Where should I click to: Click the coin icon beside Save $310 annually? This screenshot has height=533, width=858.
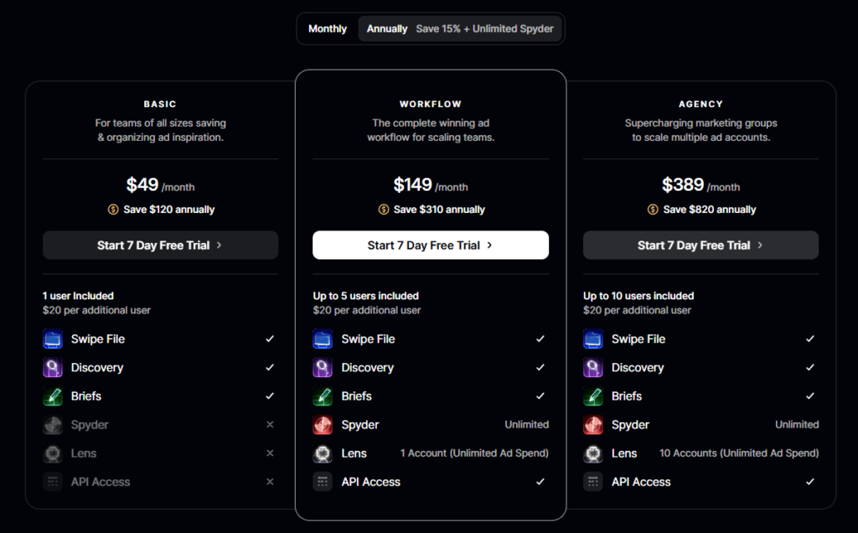[384, 210]
